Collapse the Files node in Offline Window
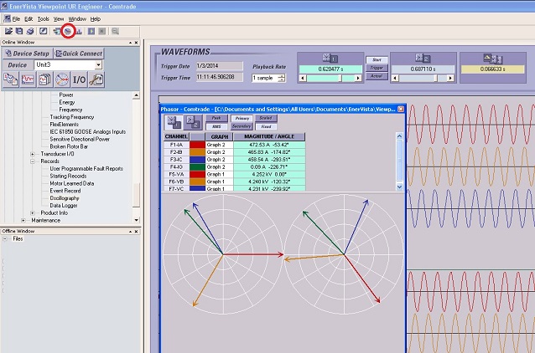535x353 pixels. point(5,239)
